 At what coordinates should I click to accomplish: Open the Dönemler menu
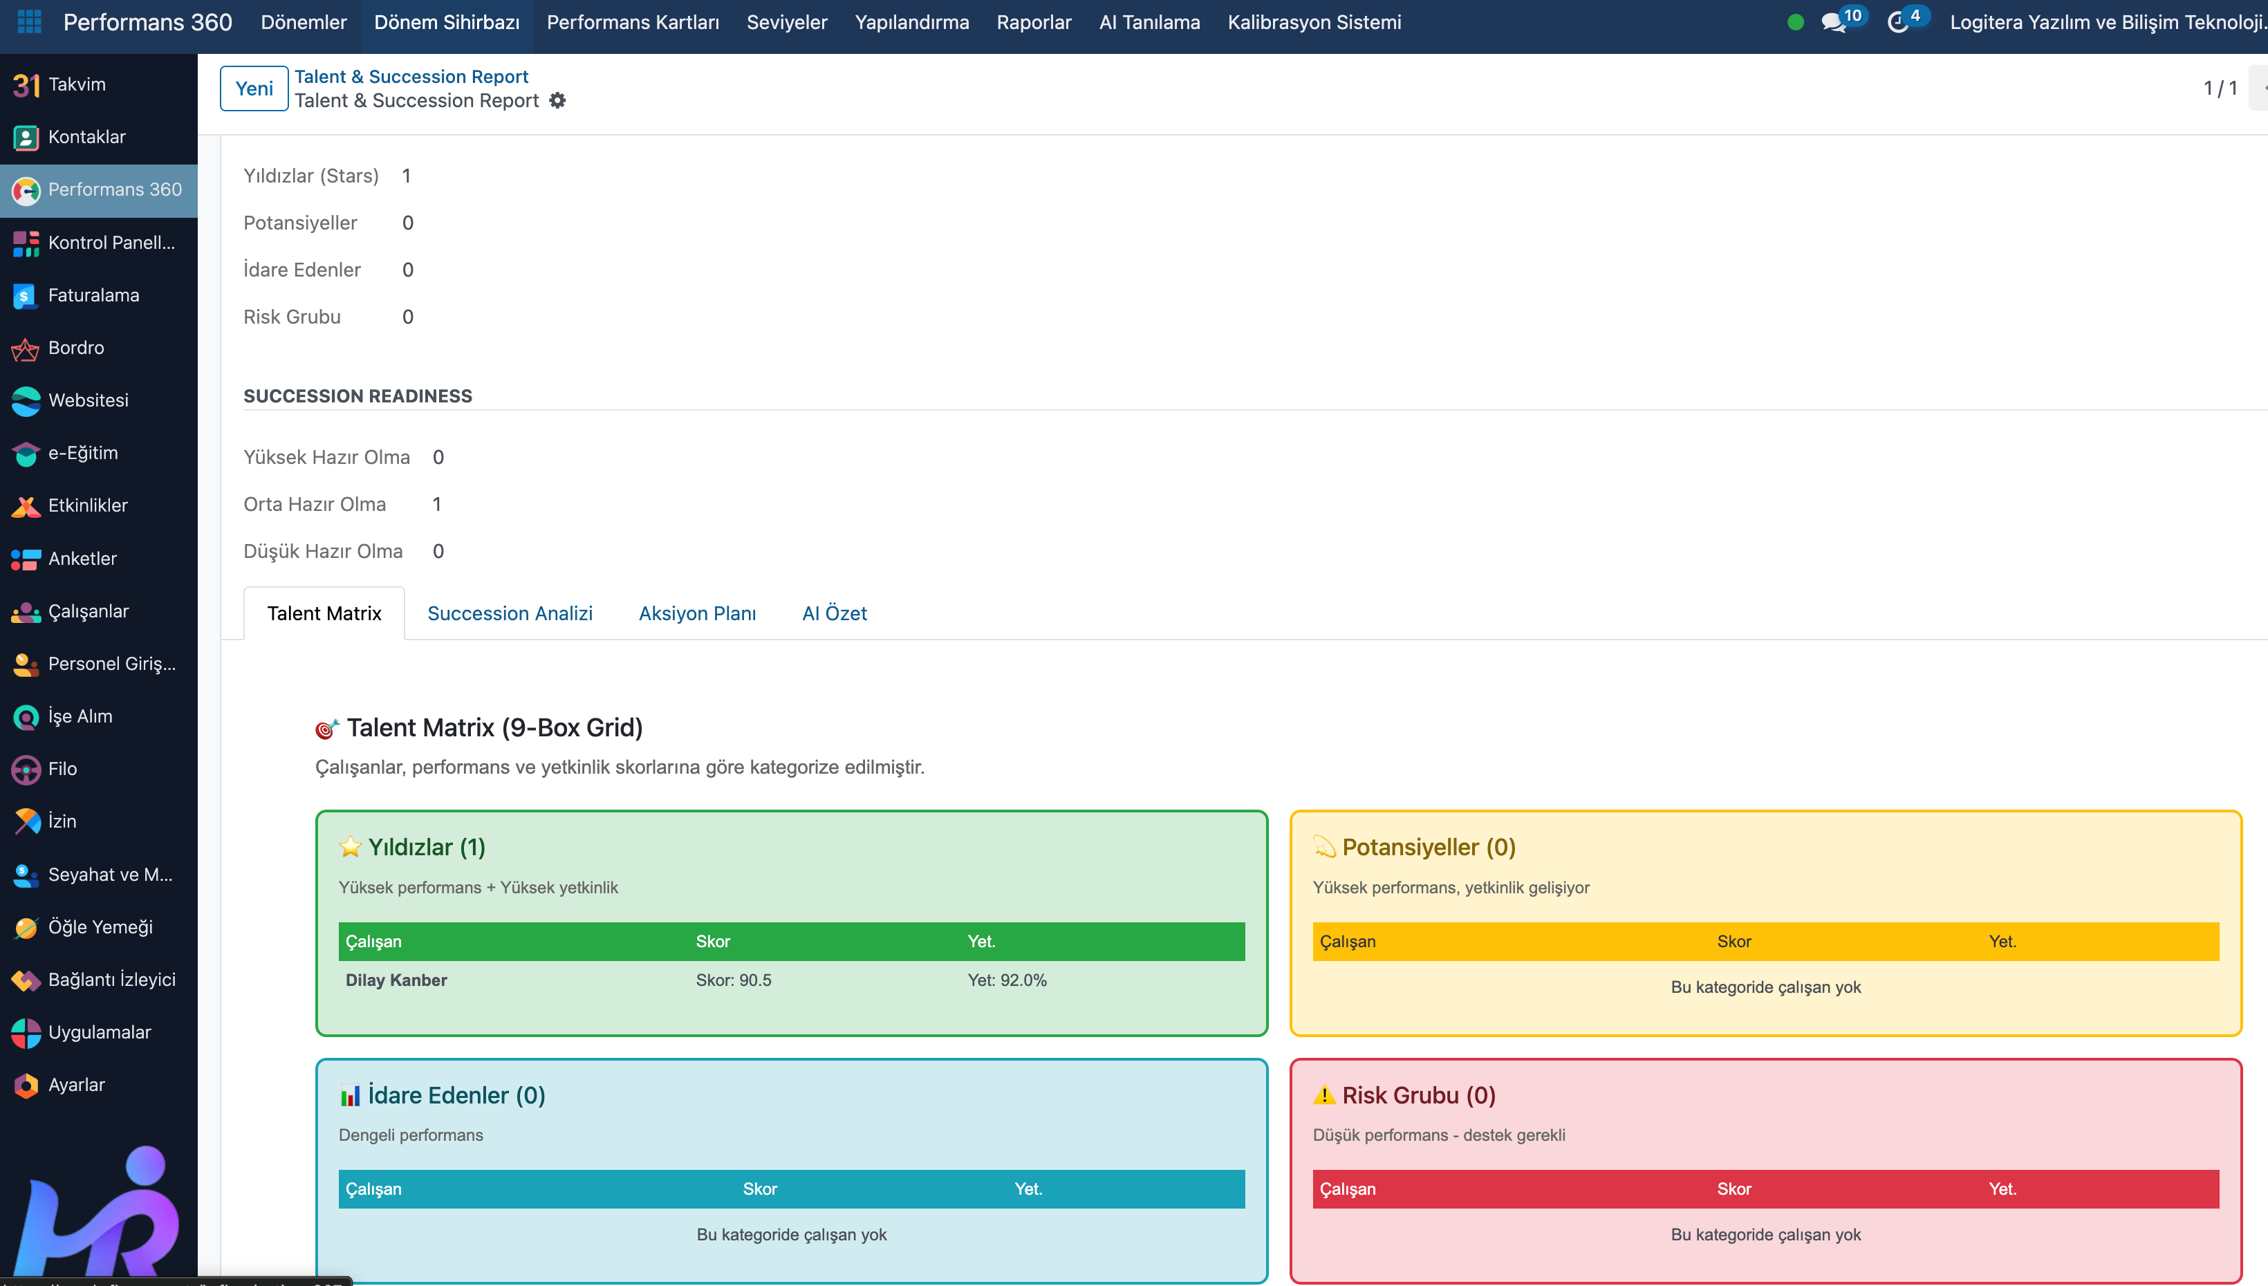coord(304,22)
